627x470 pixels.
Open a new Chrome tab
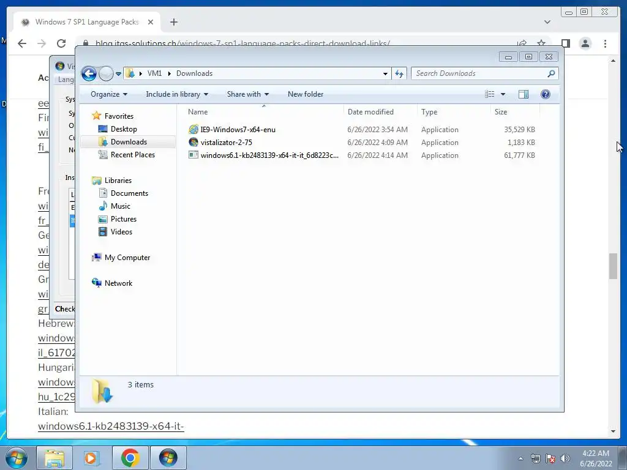173,22
